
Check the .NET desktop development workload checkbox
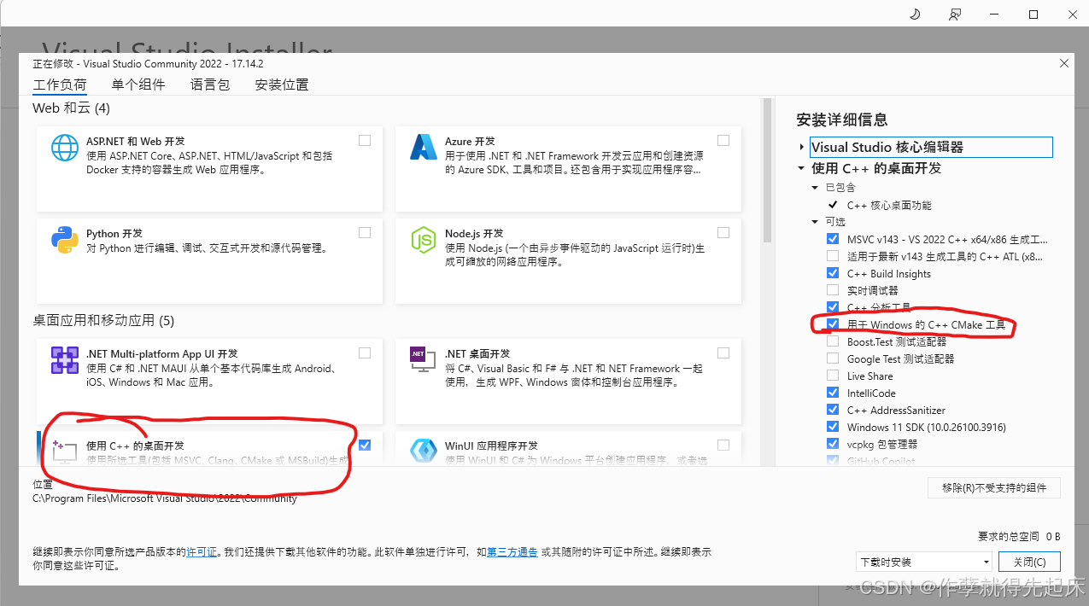(723, 353)
